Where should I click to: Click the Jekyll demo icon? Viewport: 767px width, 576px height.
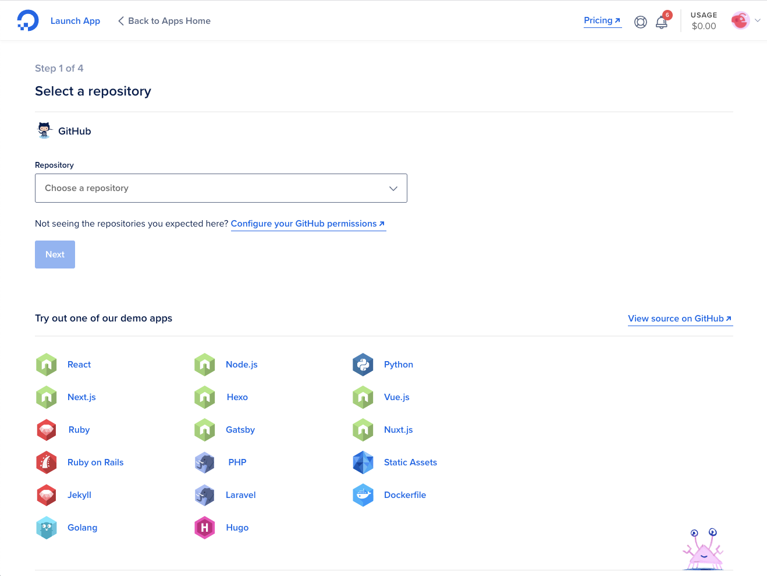pyautogui.click(x=47, y=495)
